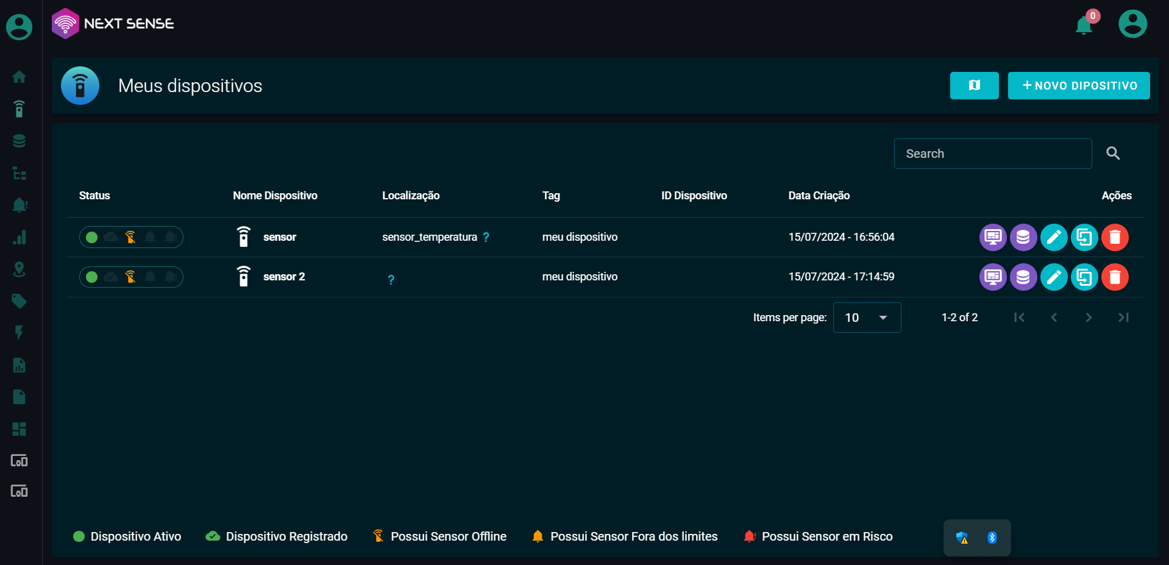
Task: Go to next page arrow
Action: pyautogui.click(x=1089, y=318)
